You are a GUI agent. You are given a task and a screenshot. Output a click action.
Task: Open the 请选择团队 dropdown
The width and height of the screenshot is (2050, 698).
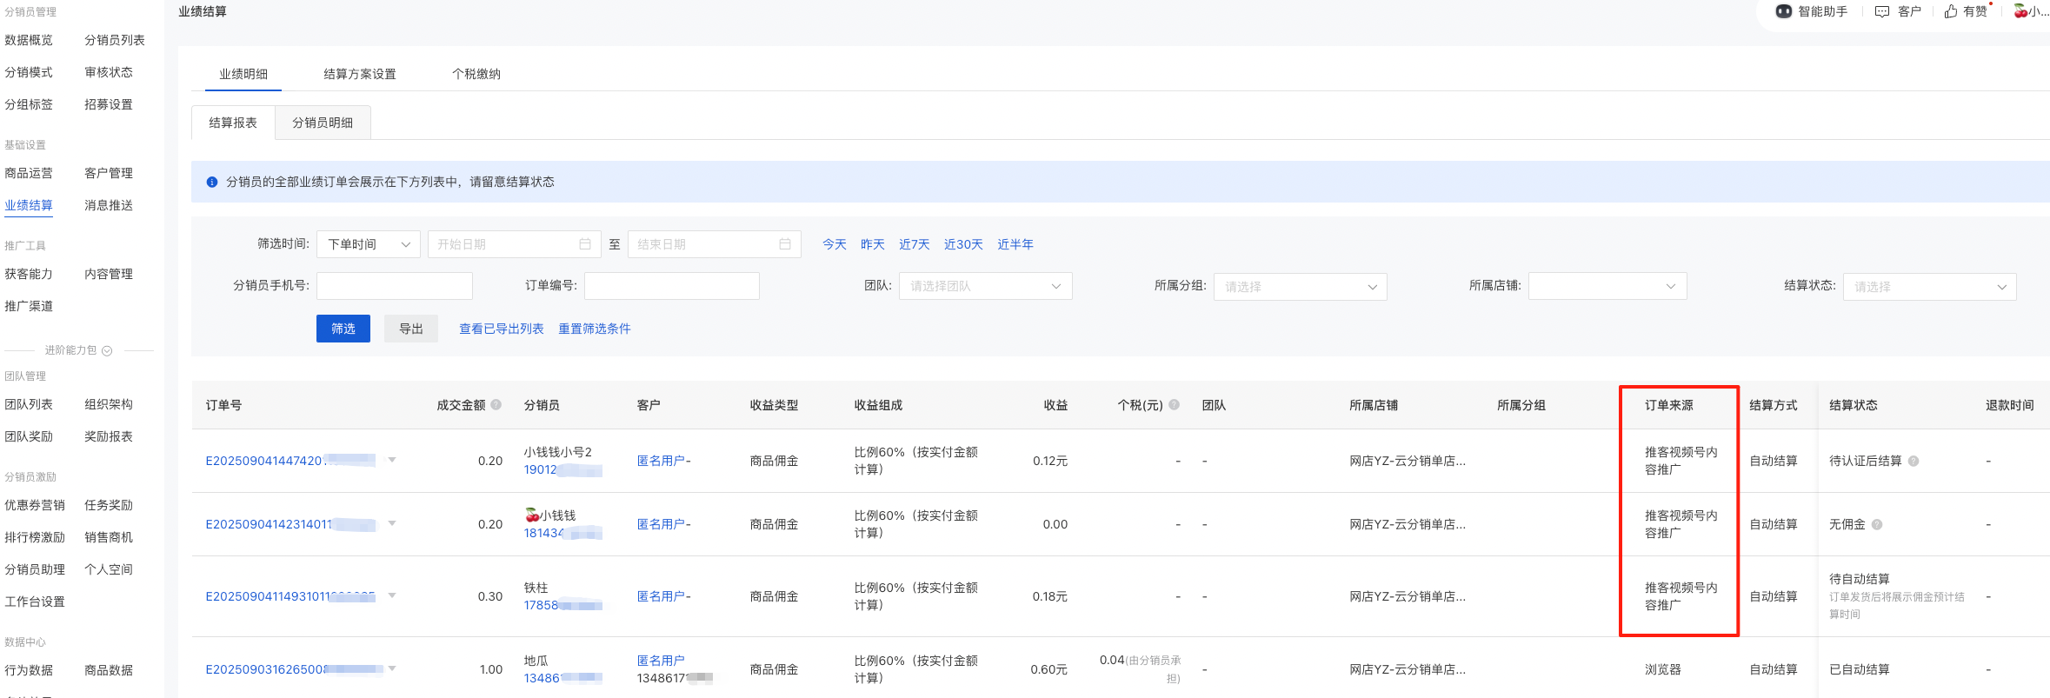[x=984, y=286]
